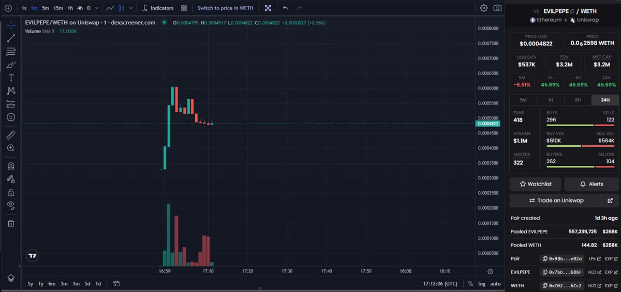621x292 pixels.
Task: Set chart interval to 1s
Action: coord(24,8)
